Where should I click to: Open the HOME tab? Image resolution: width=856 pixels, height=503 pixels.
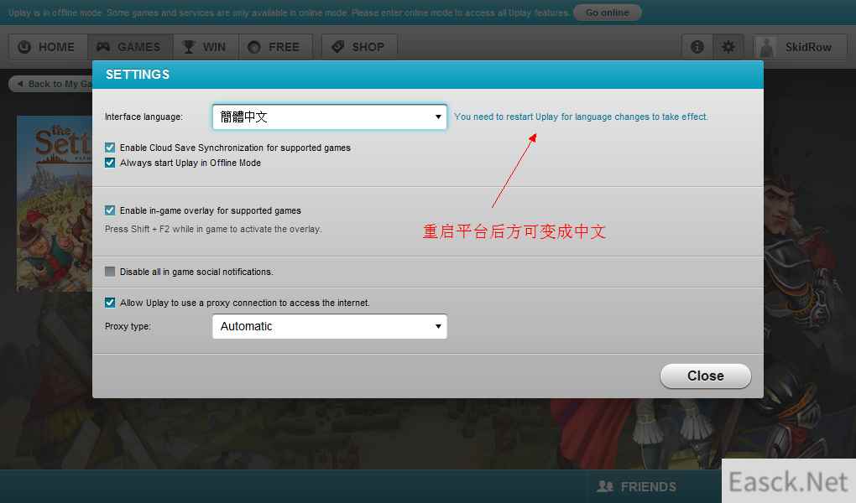[48, 47]
